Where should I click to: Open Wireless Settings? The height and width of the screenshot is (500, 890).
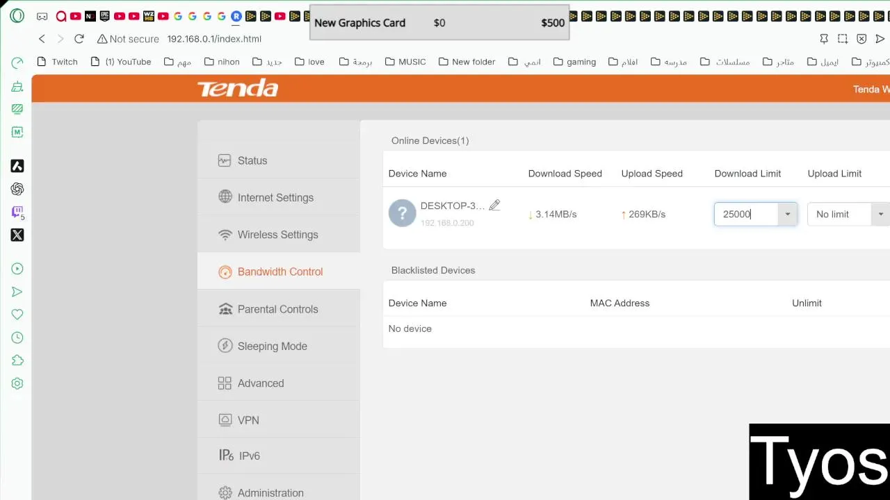(279, 235)
